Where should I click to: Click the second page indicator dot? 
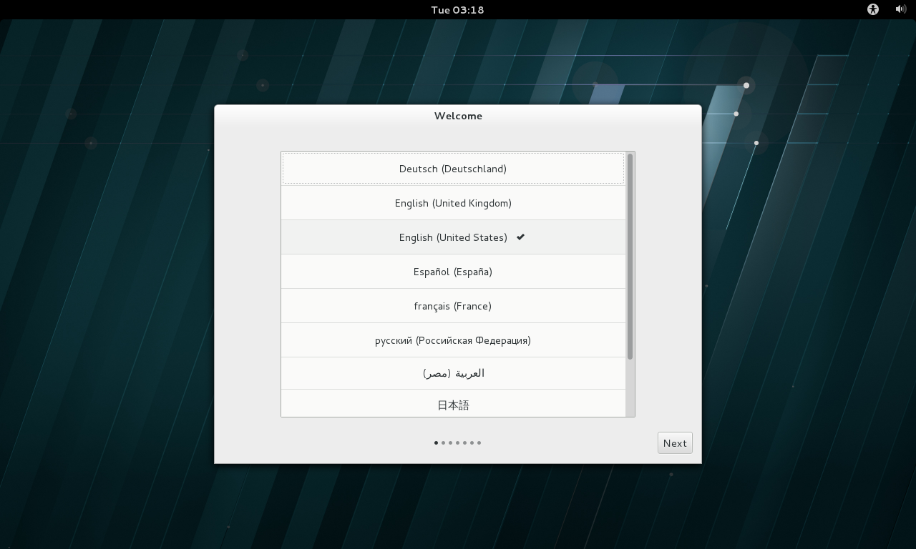click(443, 443)
